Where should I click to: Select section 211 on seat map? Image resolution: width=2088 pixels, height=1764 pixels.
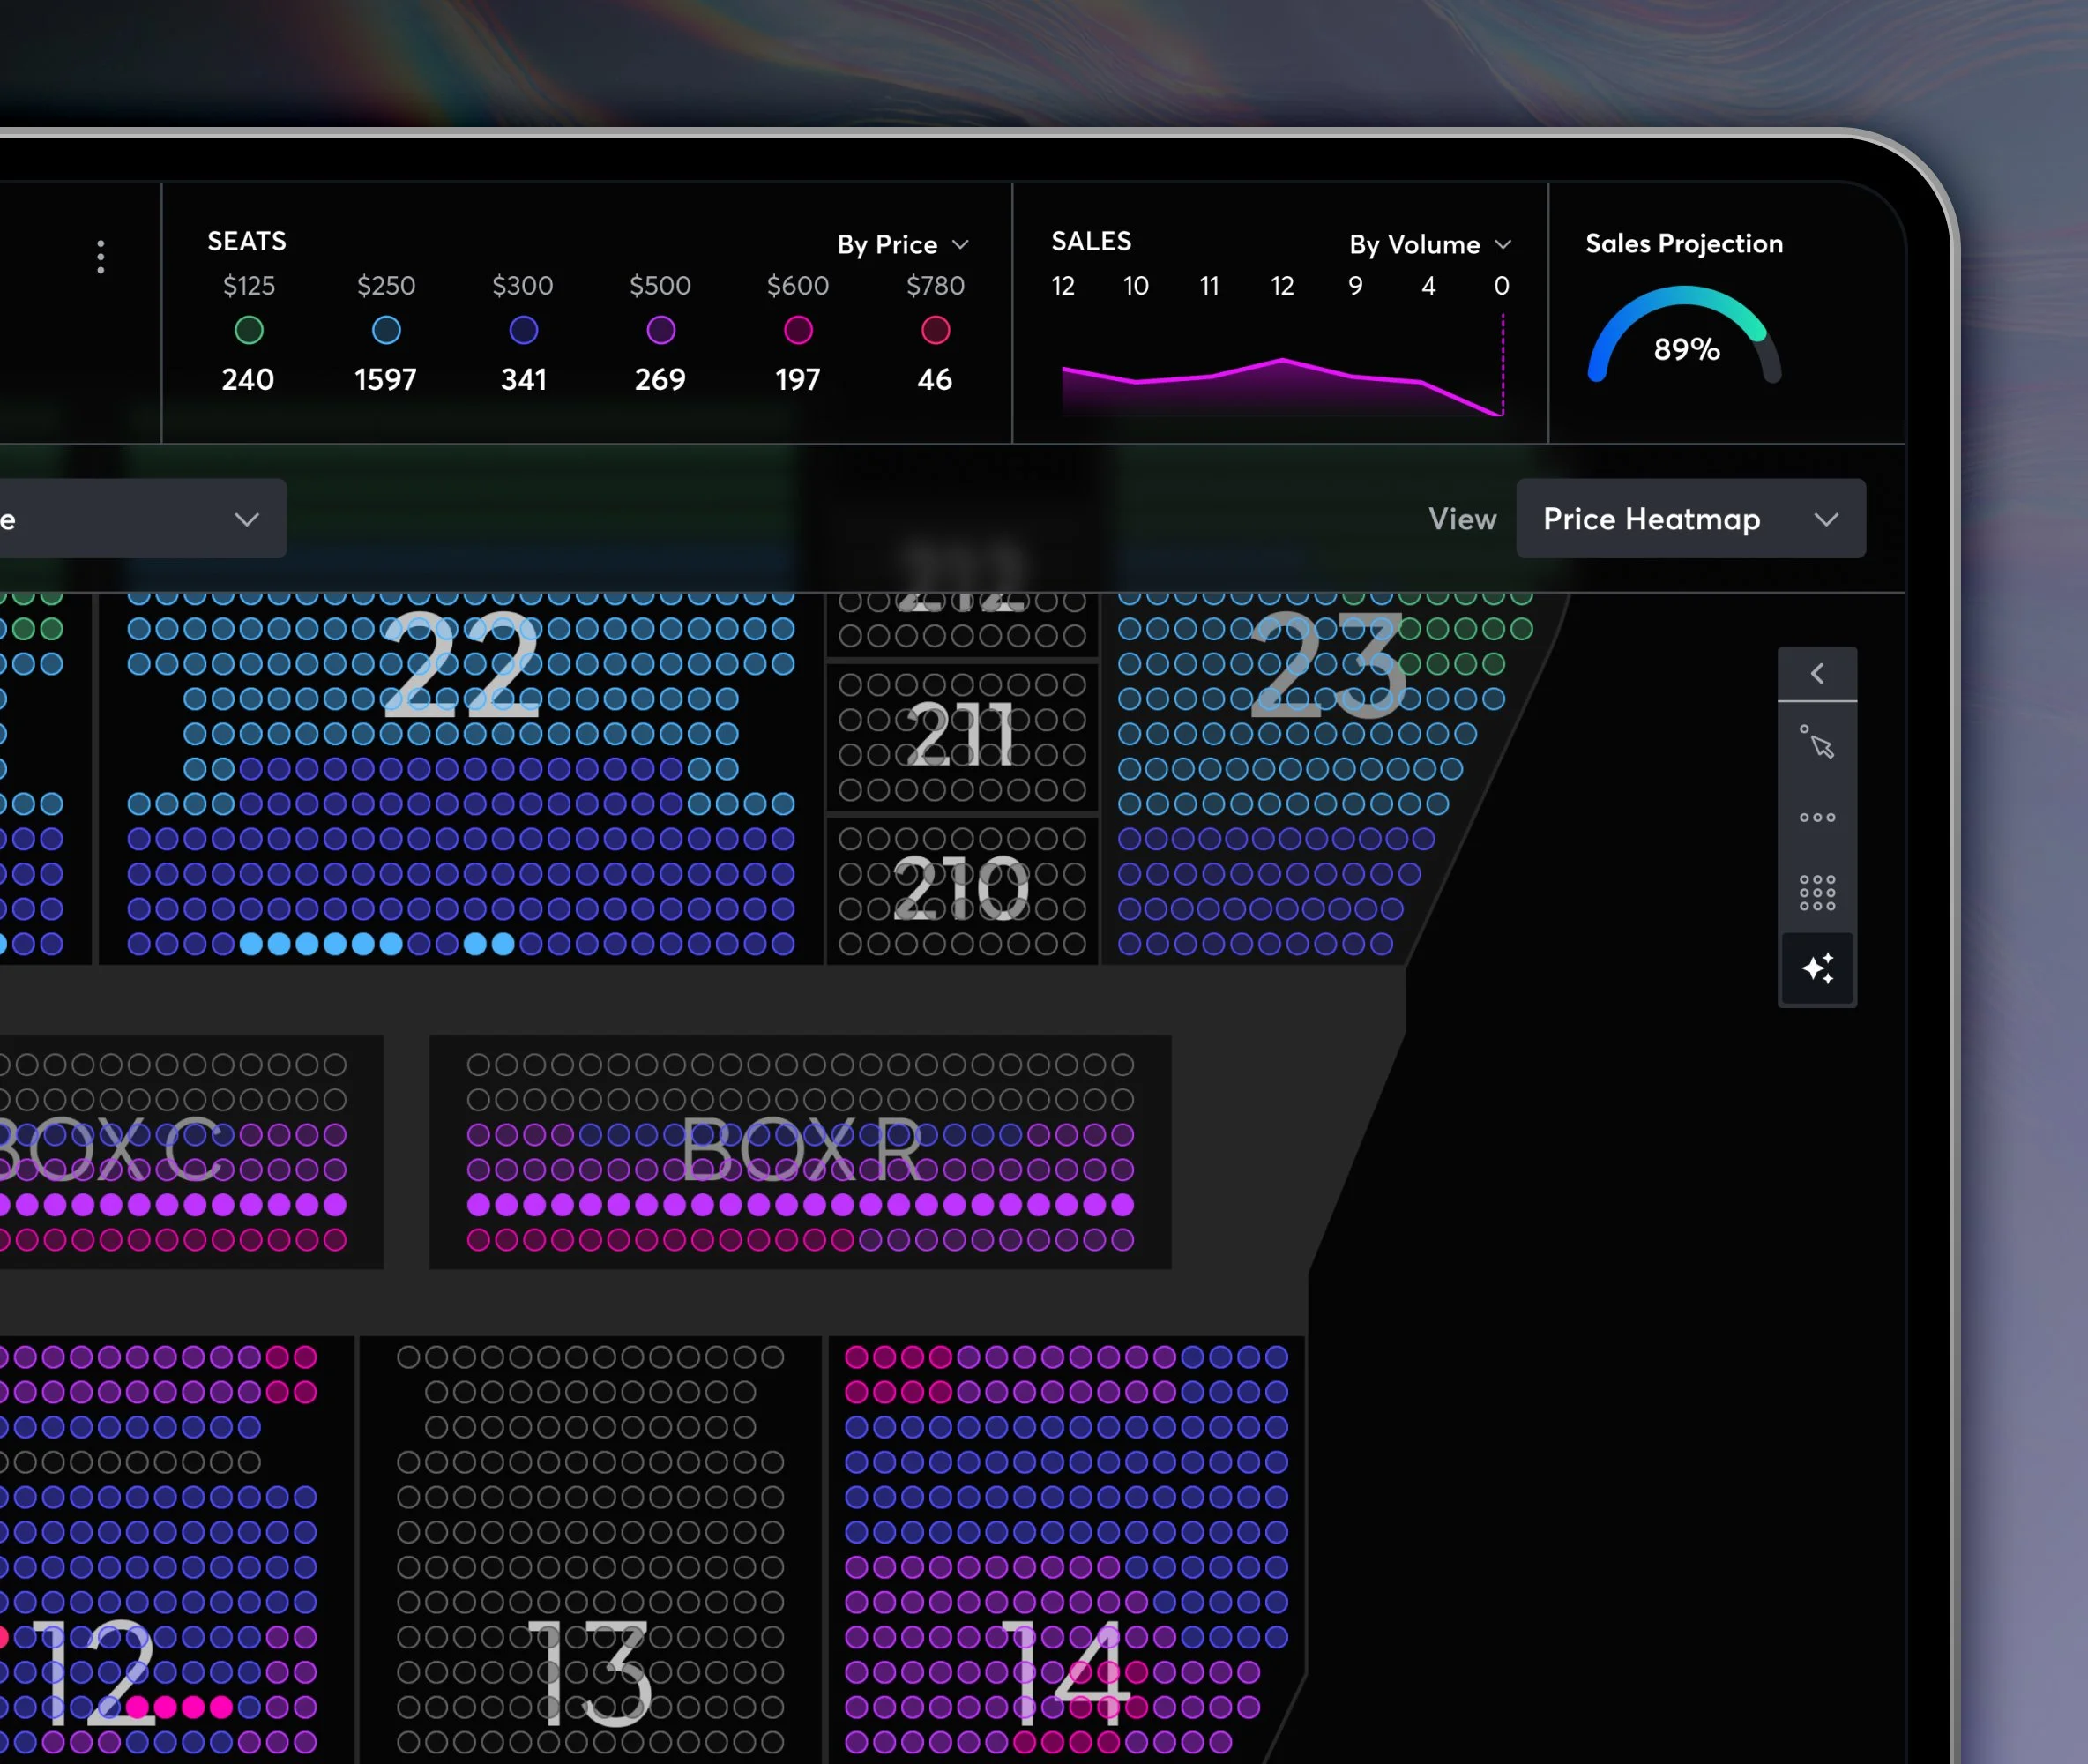tap(960, 735)
